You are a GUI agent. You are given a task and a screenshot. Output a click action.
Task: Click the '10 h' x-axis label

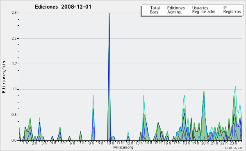[110, 143]
